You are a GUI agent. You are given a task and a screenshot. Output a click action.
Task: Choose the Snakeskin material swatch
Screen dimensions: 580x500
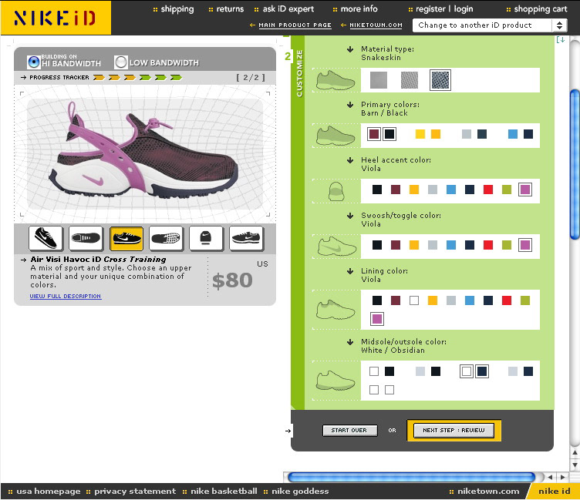coord(440,80)
